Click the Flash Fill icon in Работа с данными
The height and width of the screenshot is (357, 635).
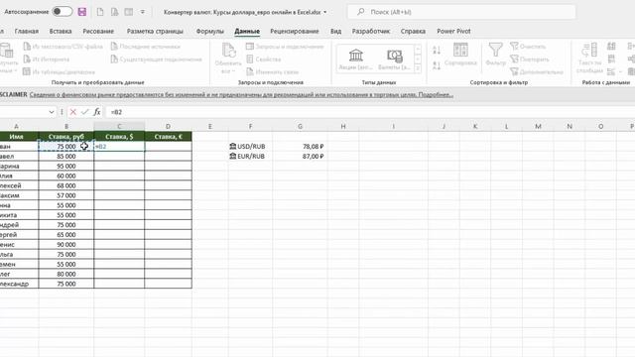[x=611, y=47]
